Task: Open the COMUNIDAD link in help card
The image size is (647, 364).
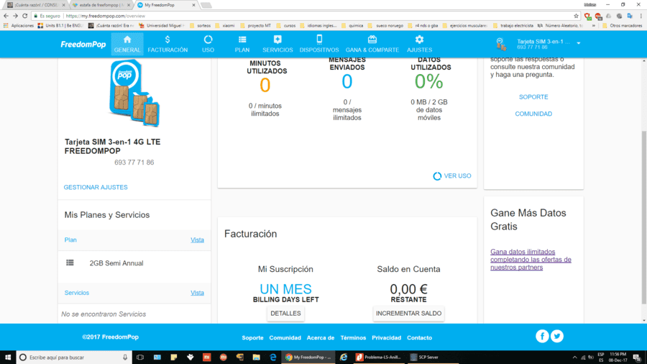Action: tap(533, 114)
